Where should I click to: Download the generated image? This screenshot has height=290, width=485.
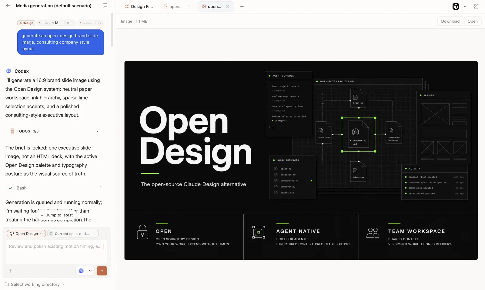[x=450, y=21]
